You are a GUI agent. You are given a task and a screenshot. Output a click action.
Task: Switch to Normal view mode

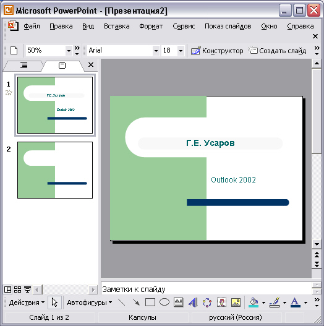tap(8, 290)
